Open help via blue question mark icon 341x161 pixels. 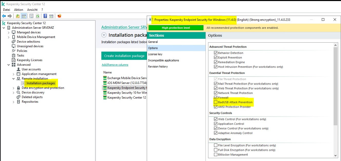(x=45, y=16)
